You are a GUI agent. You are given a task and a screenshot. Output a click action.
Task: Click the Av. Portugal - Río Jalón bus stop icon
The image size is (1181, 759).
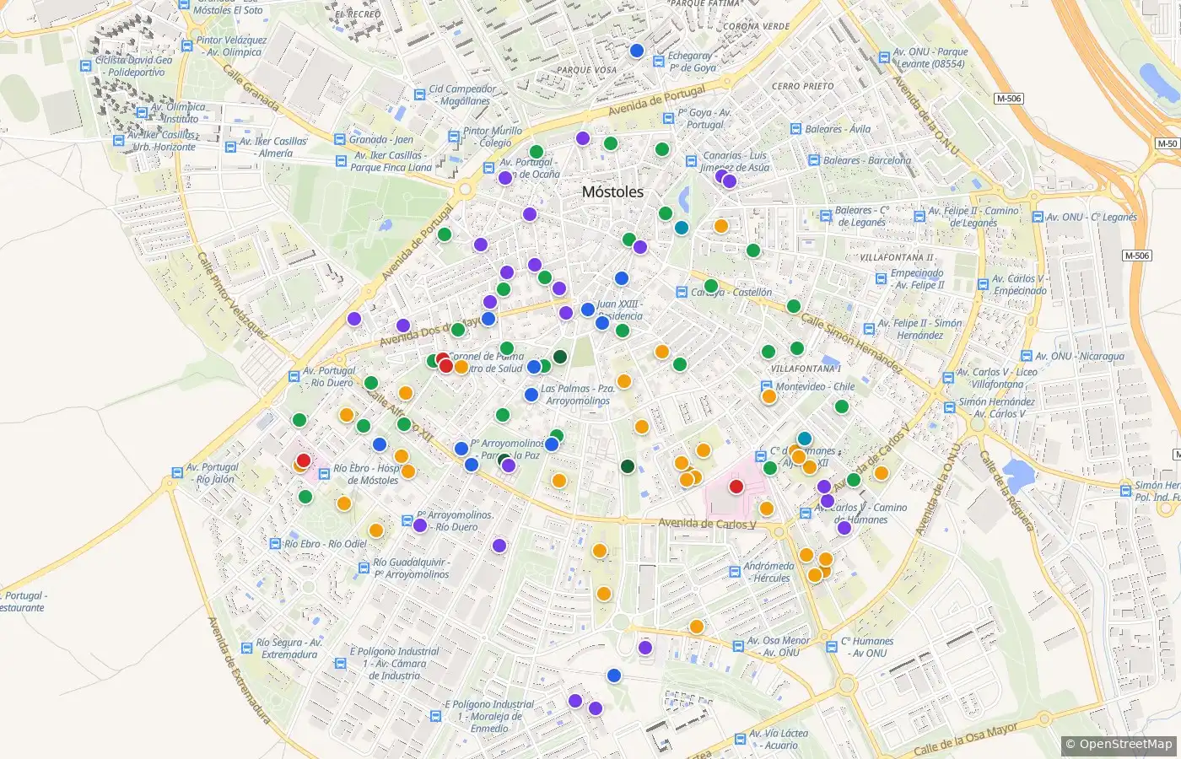(x=176, y=473)
